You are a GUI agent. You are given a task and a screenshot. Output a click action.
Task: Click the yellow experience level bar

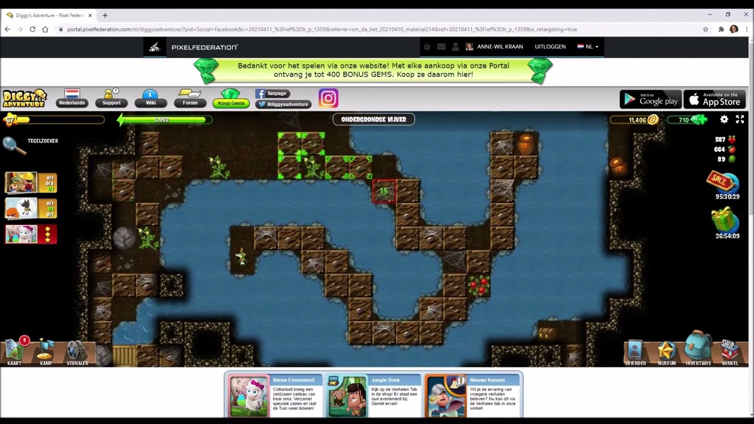point(54,120)
